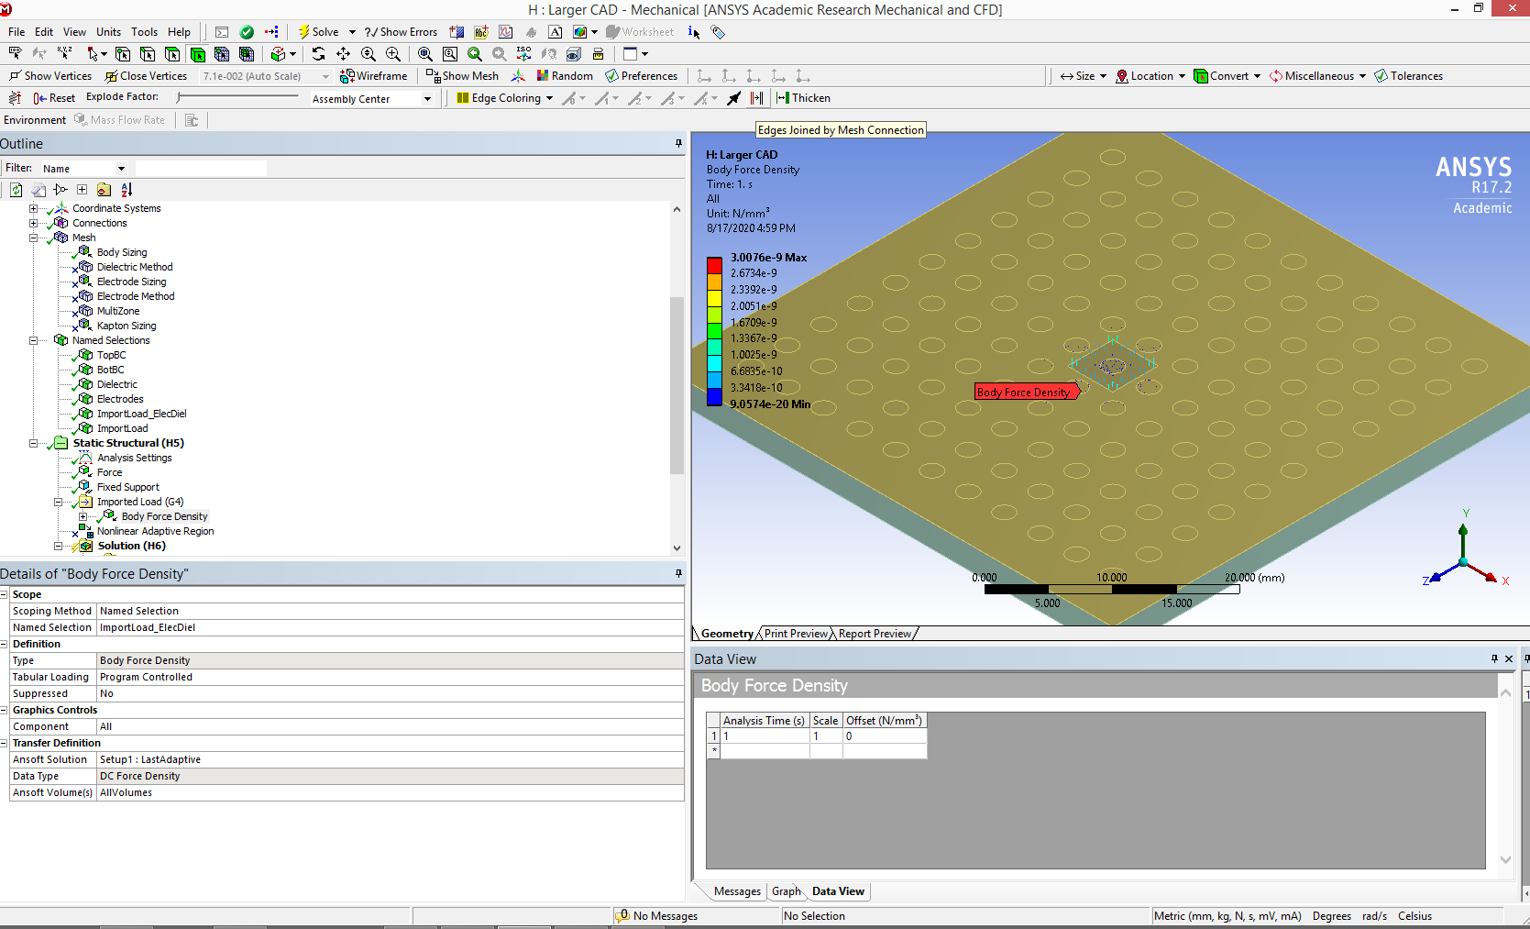Screen dimensions: 1530x929
Task: Click the Reset explode button
Action: point(54,98)
